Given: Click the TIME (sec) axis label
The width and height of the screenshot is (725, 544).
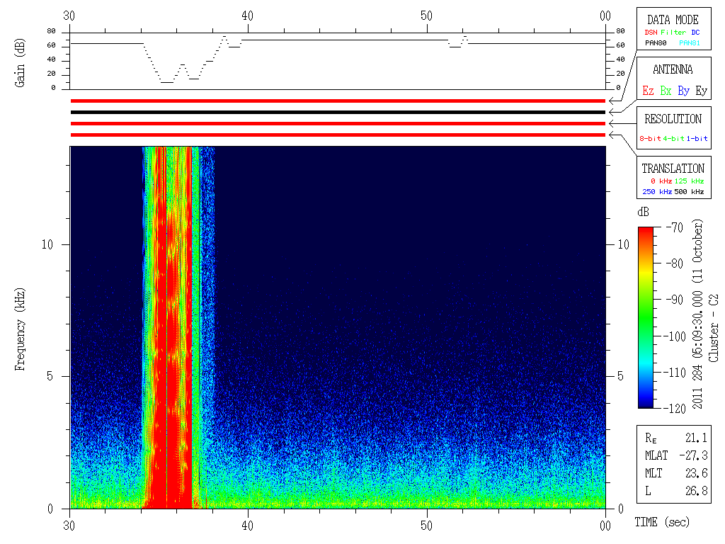Looking at the screenshot, I should [x=662, y=522].
